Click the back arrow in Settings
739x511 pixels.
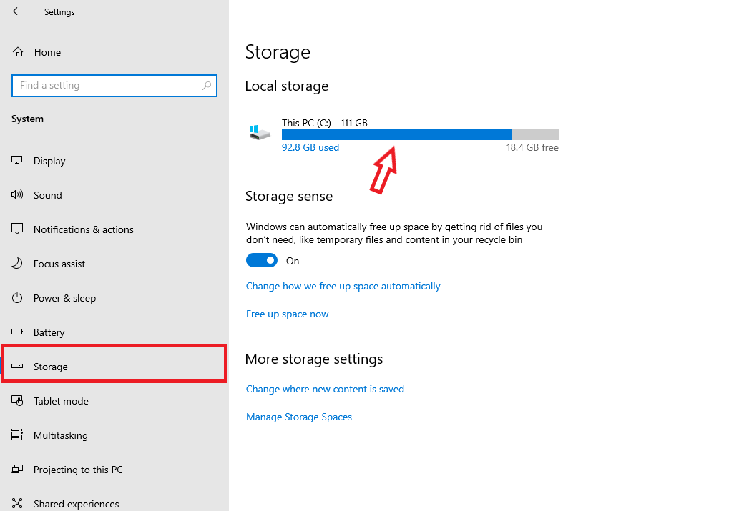(17, 11)
